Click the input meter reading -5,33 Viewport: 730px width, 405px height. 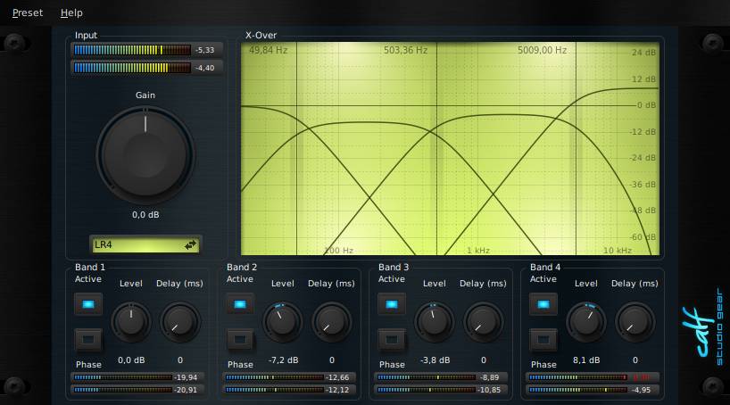205,50
